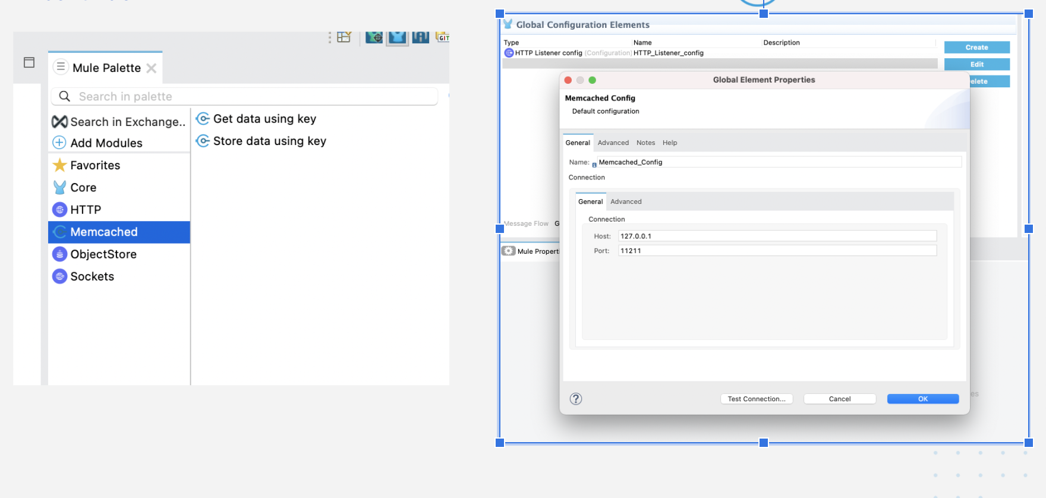Click the Core module icon

point(59,187)
